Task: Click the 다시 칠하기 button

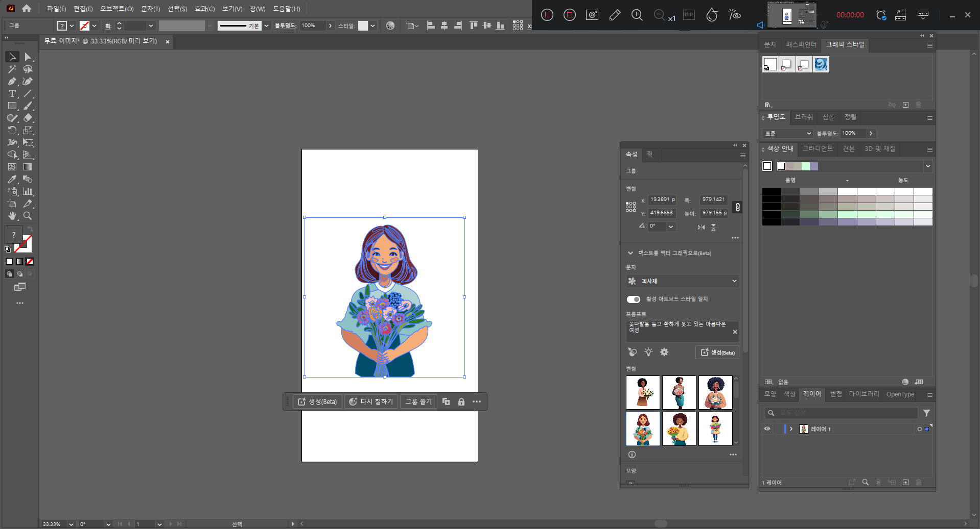Action: [x=371, y=402]
